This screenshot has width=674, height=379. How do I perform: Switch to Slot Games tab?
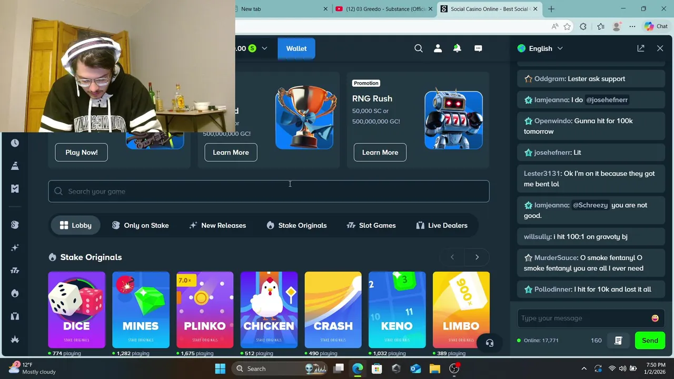(x=371, y=225)
